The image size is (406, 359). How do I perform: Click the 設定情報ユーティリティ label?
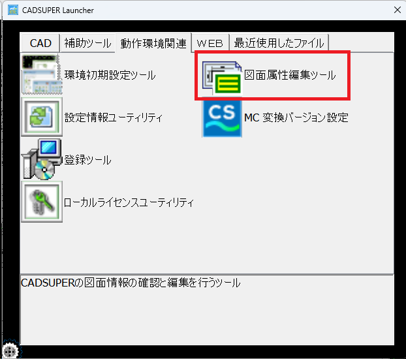113,117
